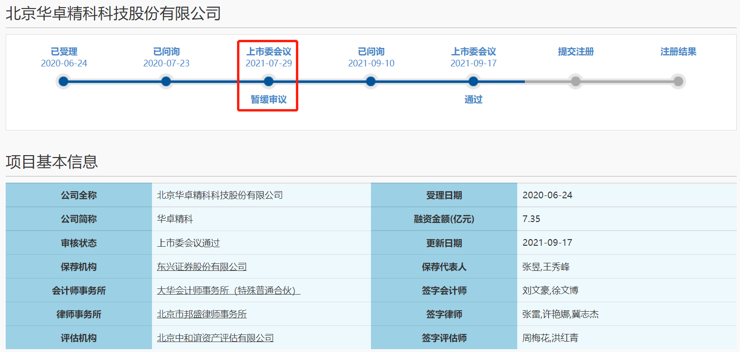Screen dimensions: 740x352
Task: Click the 已受理 timeline node dot
Action: pyautogui.click(x=64, y=82)
